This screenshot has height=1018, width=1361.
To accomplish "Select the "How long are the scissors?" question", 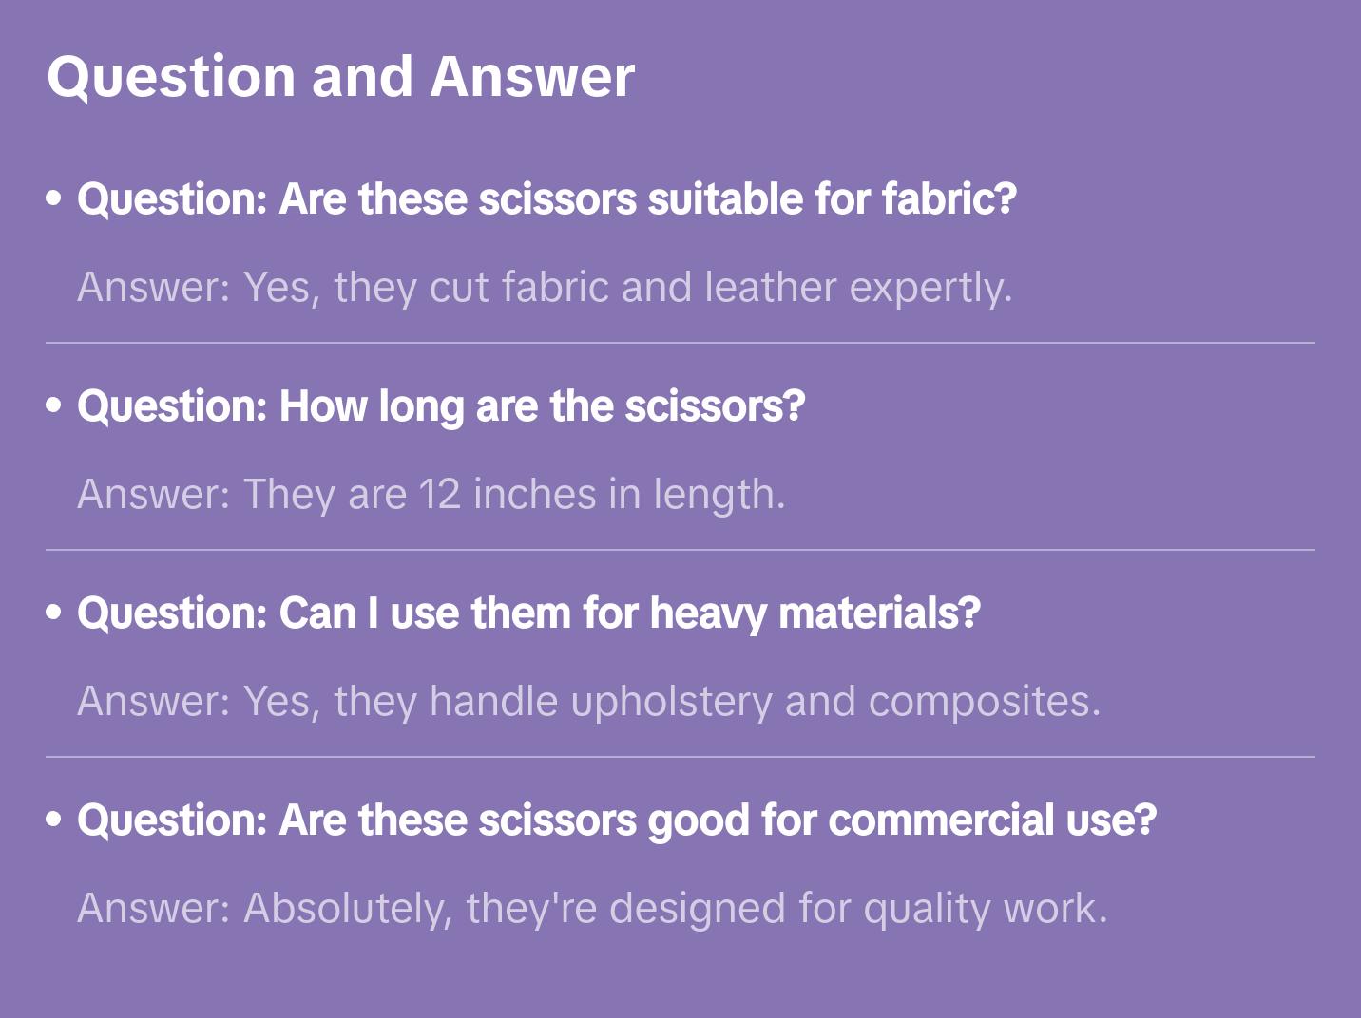I will (441, 406).
